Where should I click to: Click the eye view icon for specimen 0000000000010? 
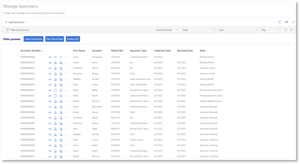point(50,107)
